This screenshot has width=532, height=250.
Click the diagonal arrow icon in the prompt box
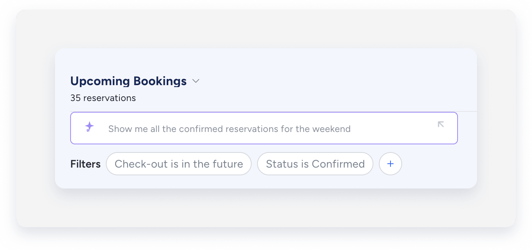pyautogui.click(x=440, y=124)
